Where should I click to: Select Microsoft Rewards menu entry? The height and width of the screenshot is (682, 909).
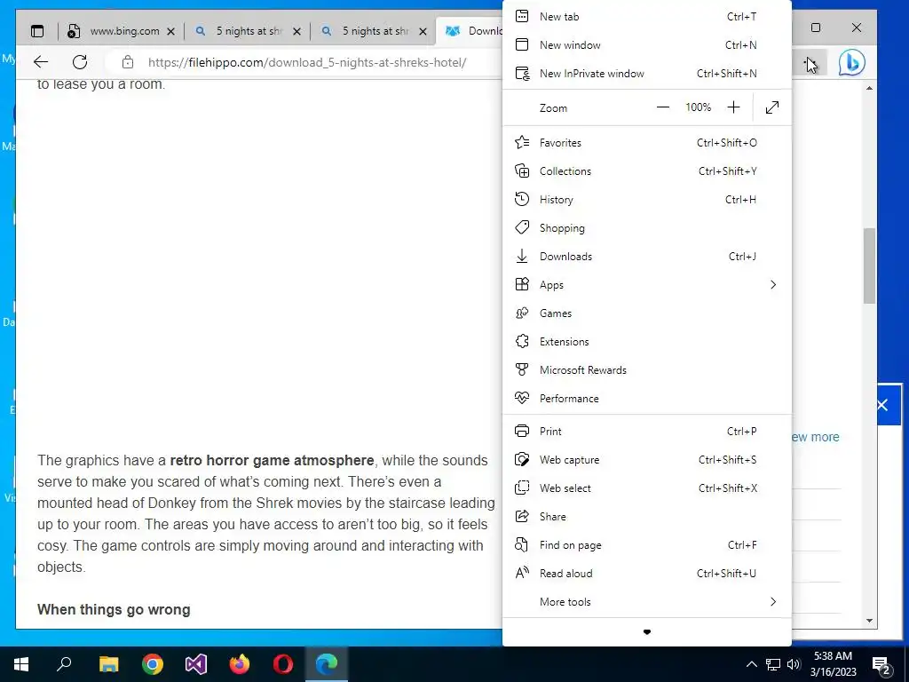click(647, 370)
